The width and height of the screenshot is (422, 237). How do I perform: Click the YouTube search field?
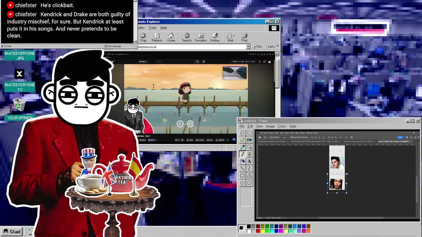(175, 62)
